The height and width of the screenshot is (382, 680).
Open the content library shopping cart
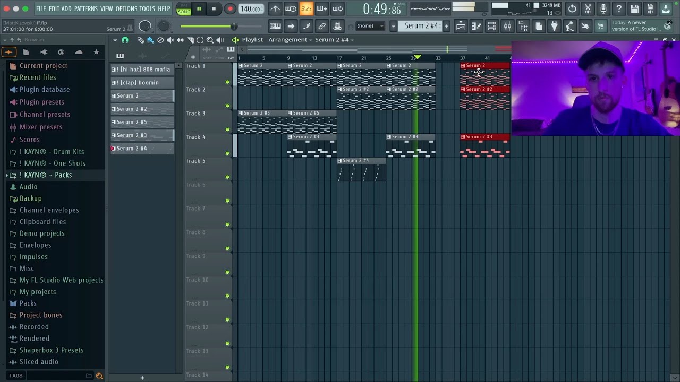[x=600, y=26]
